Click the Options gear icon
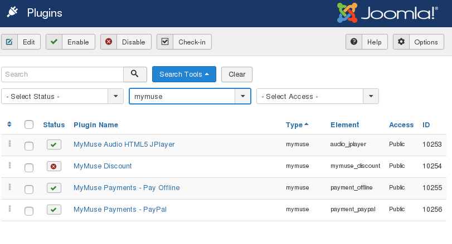The height and width of the screenshot is (244, 452). coord(401,42)
